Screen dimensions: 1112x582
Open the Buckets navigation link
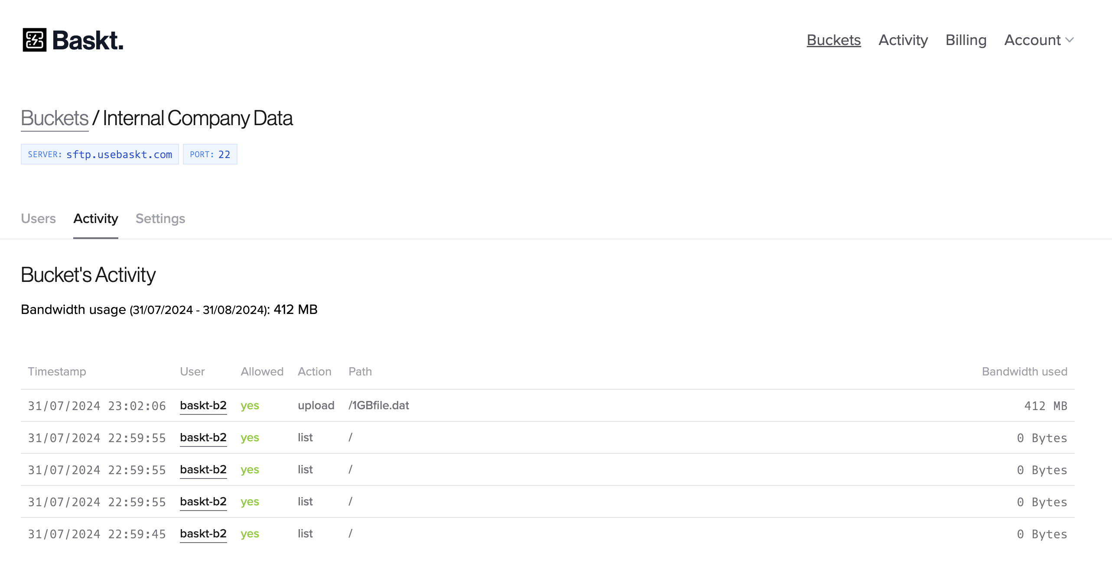833,40
